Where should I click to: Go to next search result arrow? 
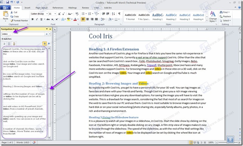(49, 44)
